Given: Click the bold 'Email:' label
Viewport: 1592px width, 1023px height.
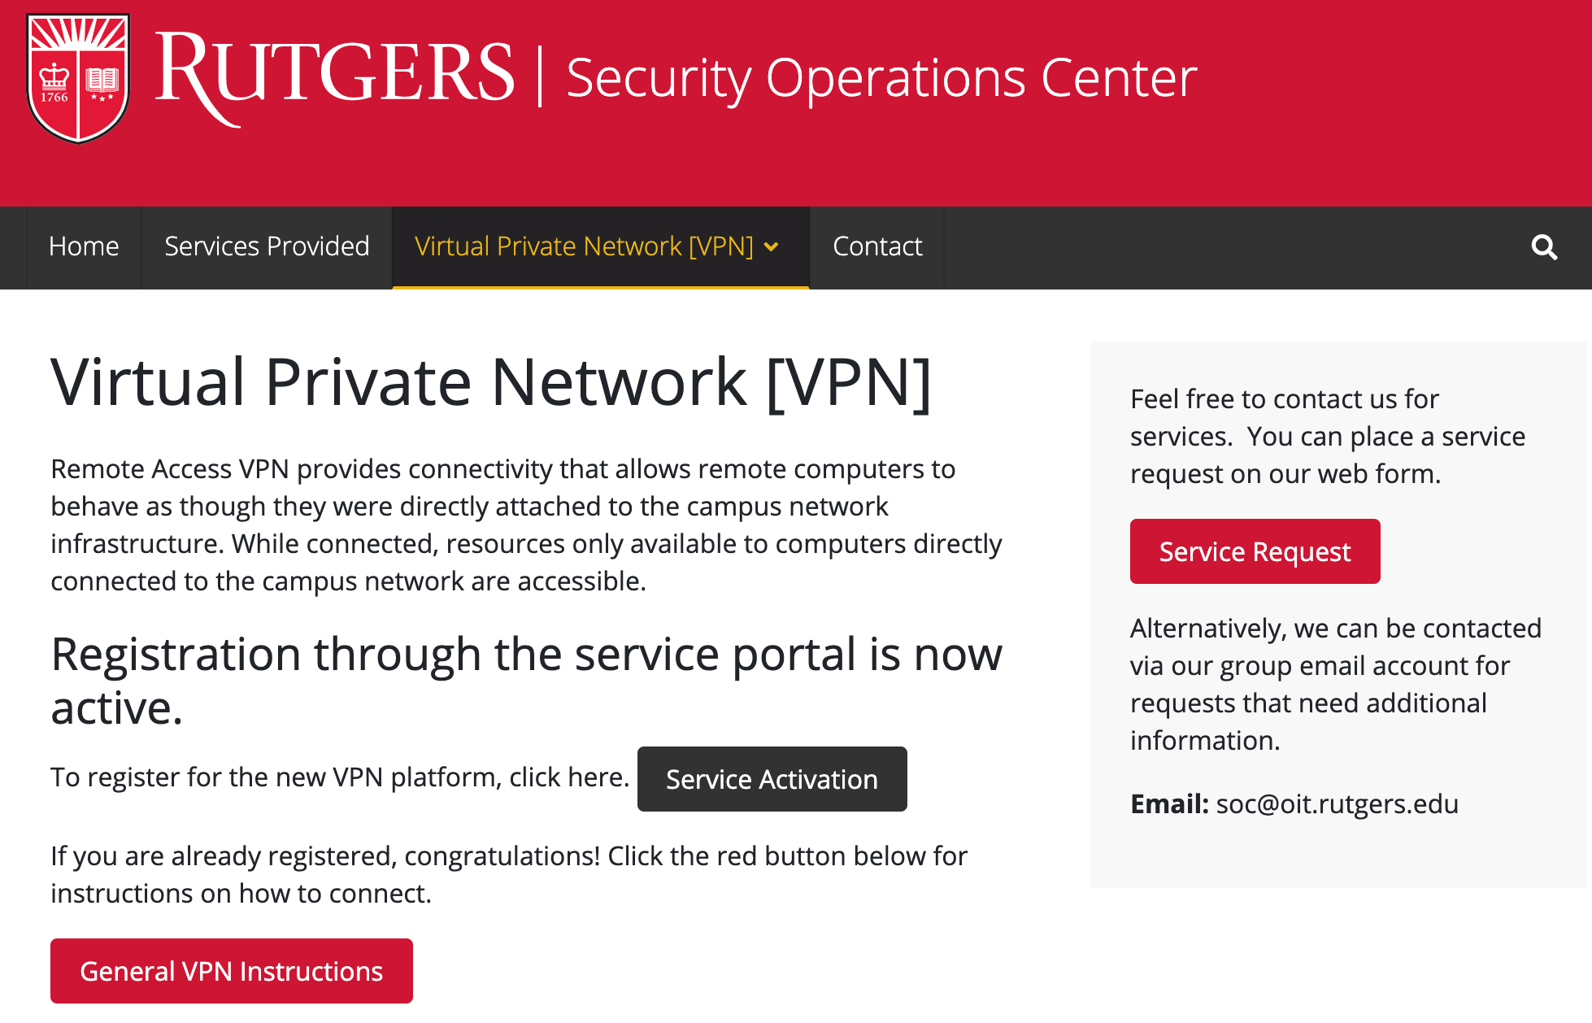Looking at the screenshot, I should pyautogui.click(x=1169, y=804).
